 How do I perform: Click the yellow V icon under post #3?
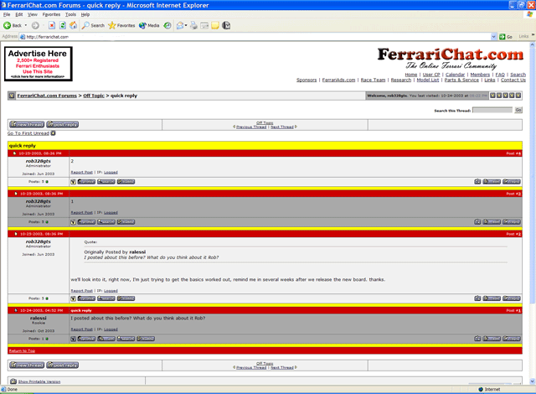click(73, 222)
